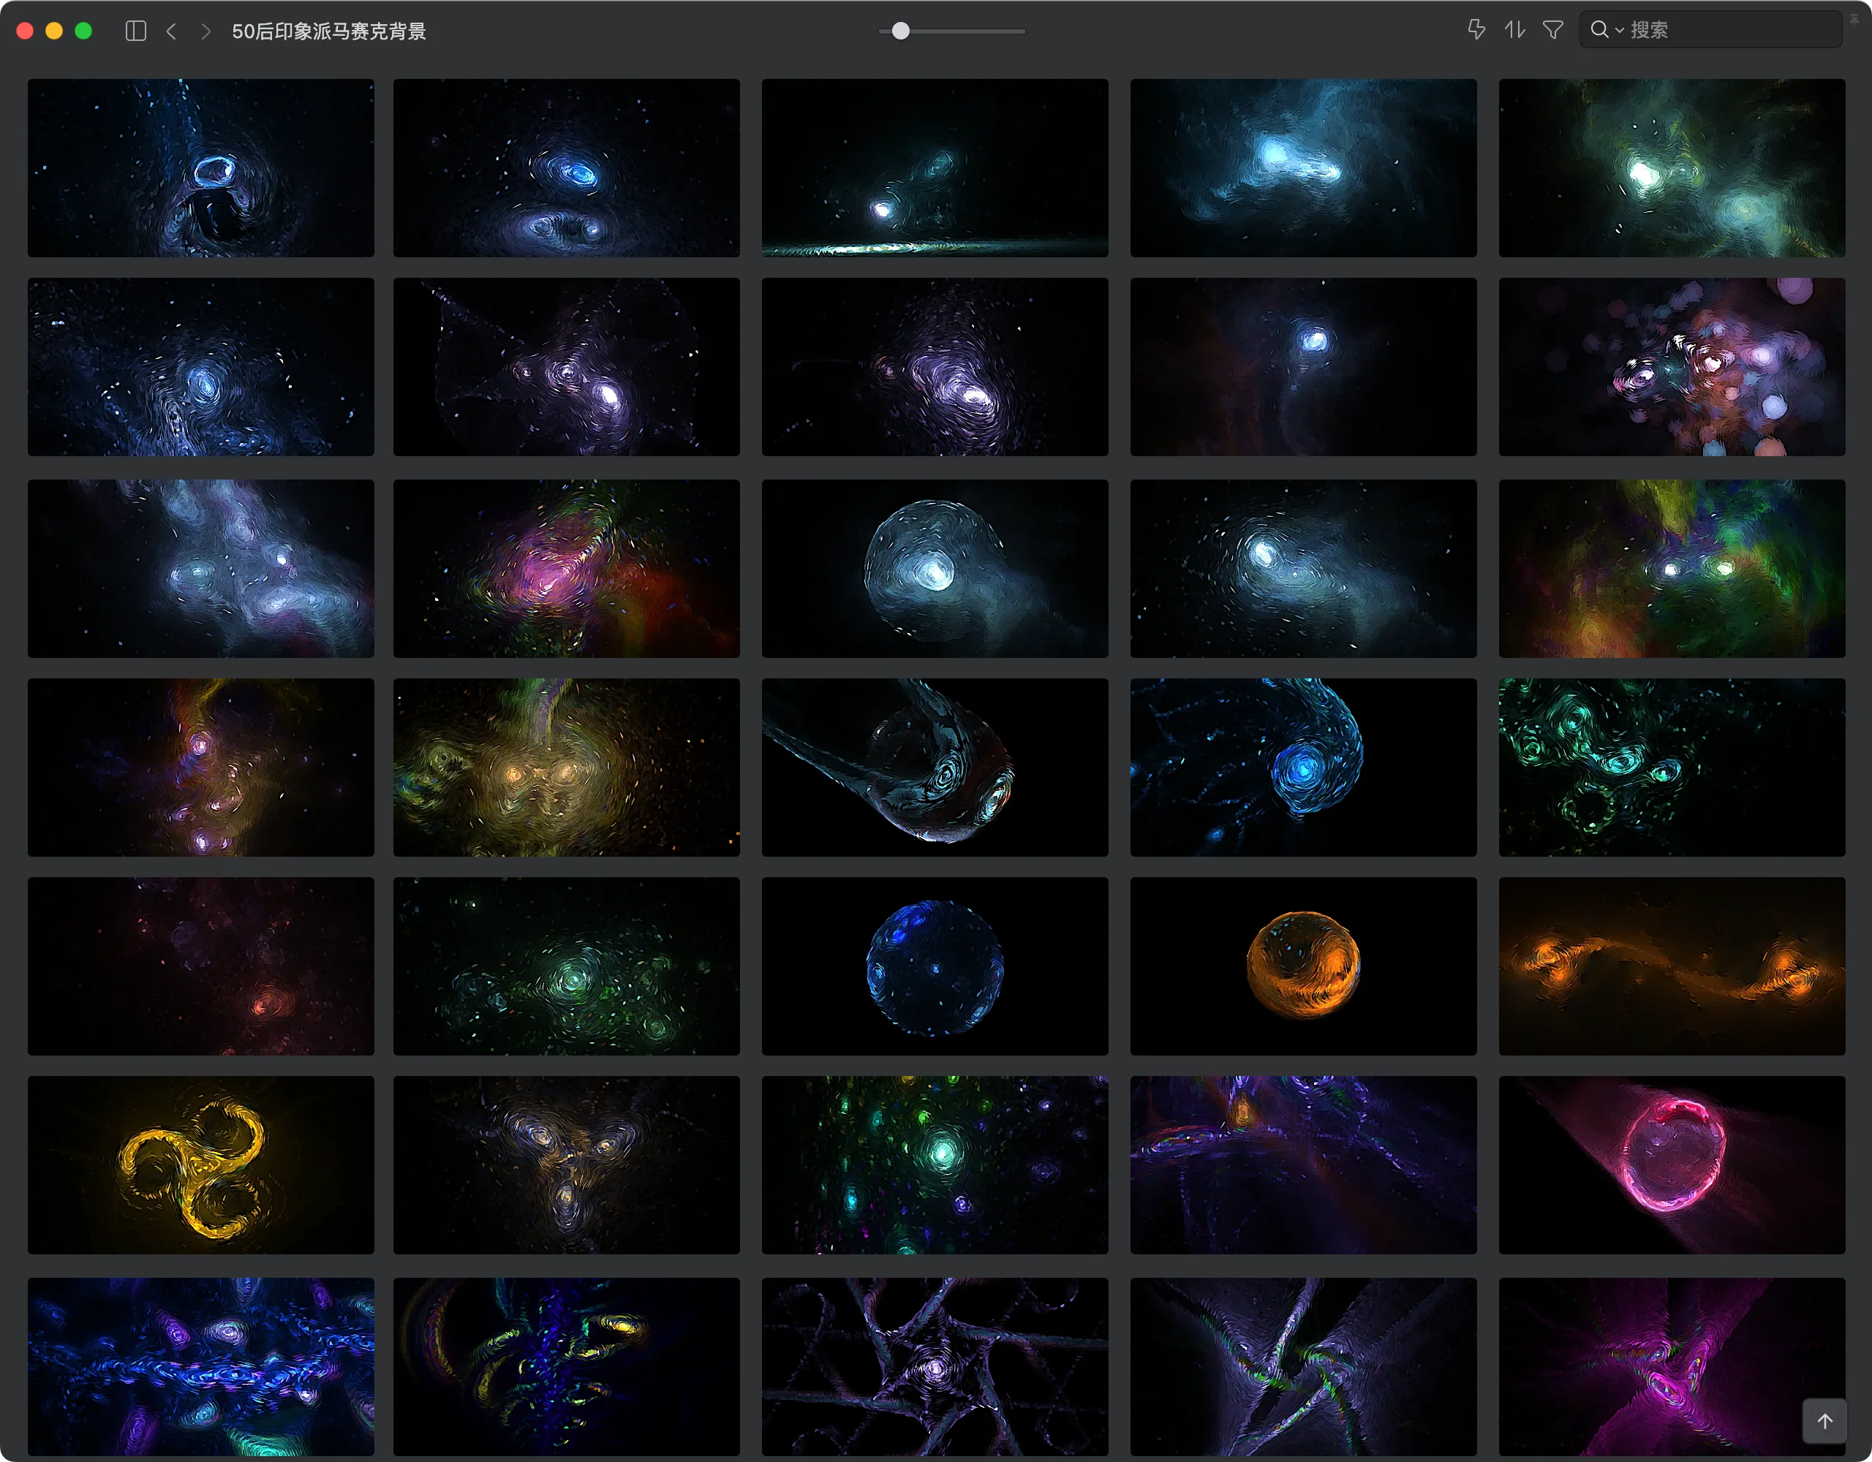This screenshot has height=1462, width=1872.
Task: Select the bright blue comet swirl thumbnail
Action: (1303, 767)
